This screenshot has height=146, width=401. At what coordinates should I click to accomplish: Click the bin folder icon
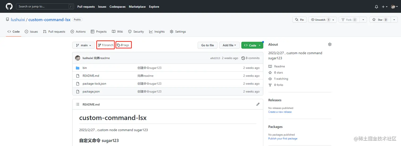[x=78, y=68]
